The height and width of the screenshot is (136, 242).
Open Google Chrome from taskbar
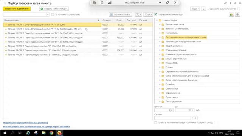(51, 133)
